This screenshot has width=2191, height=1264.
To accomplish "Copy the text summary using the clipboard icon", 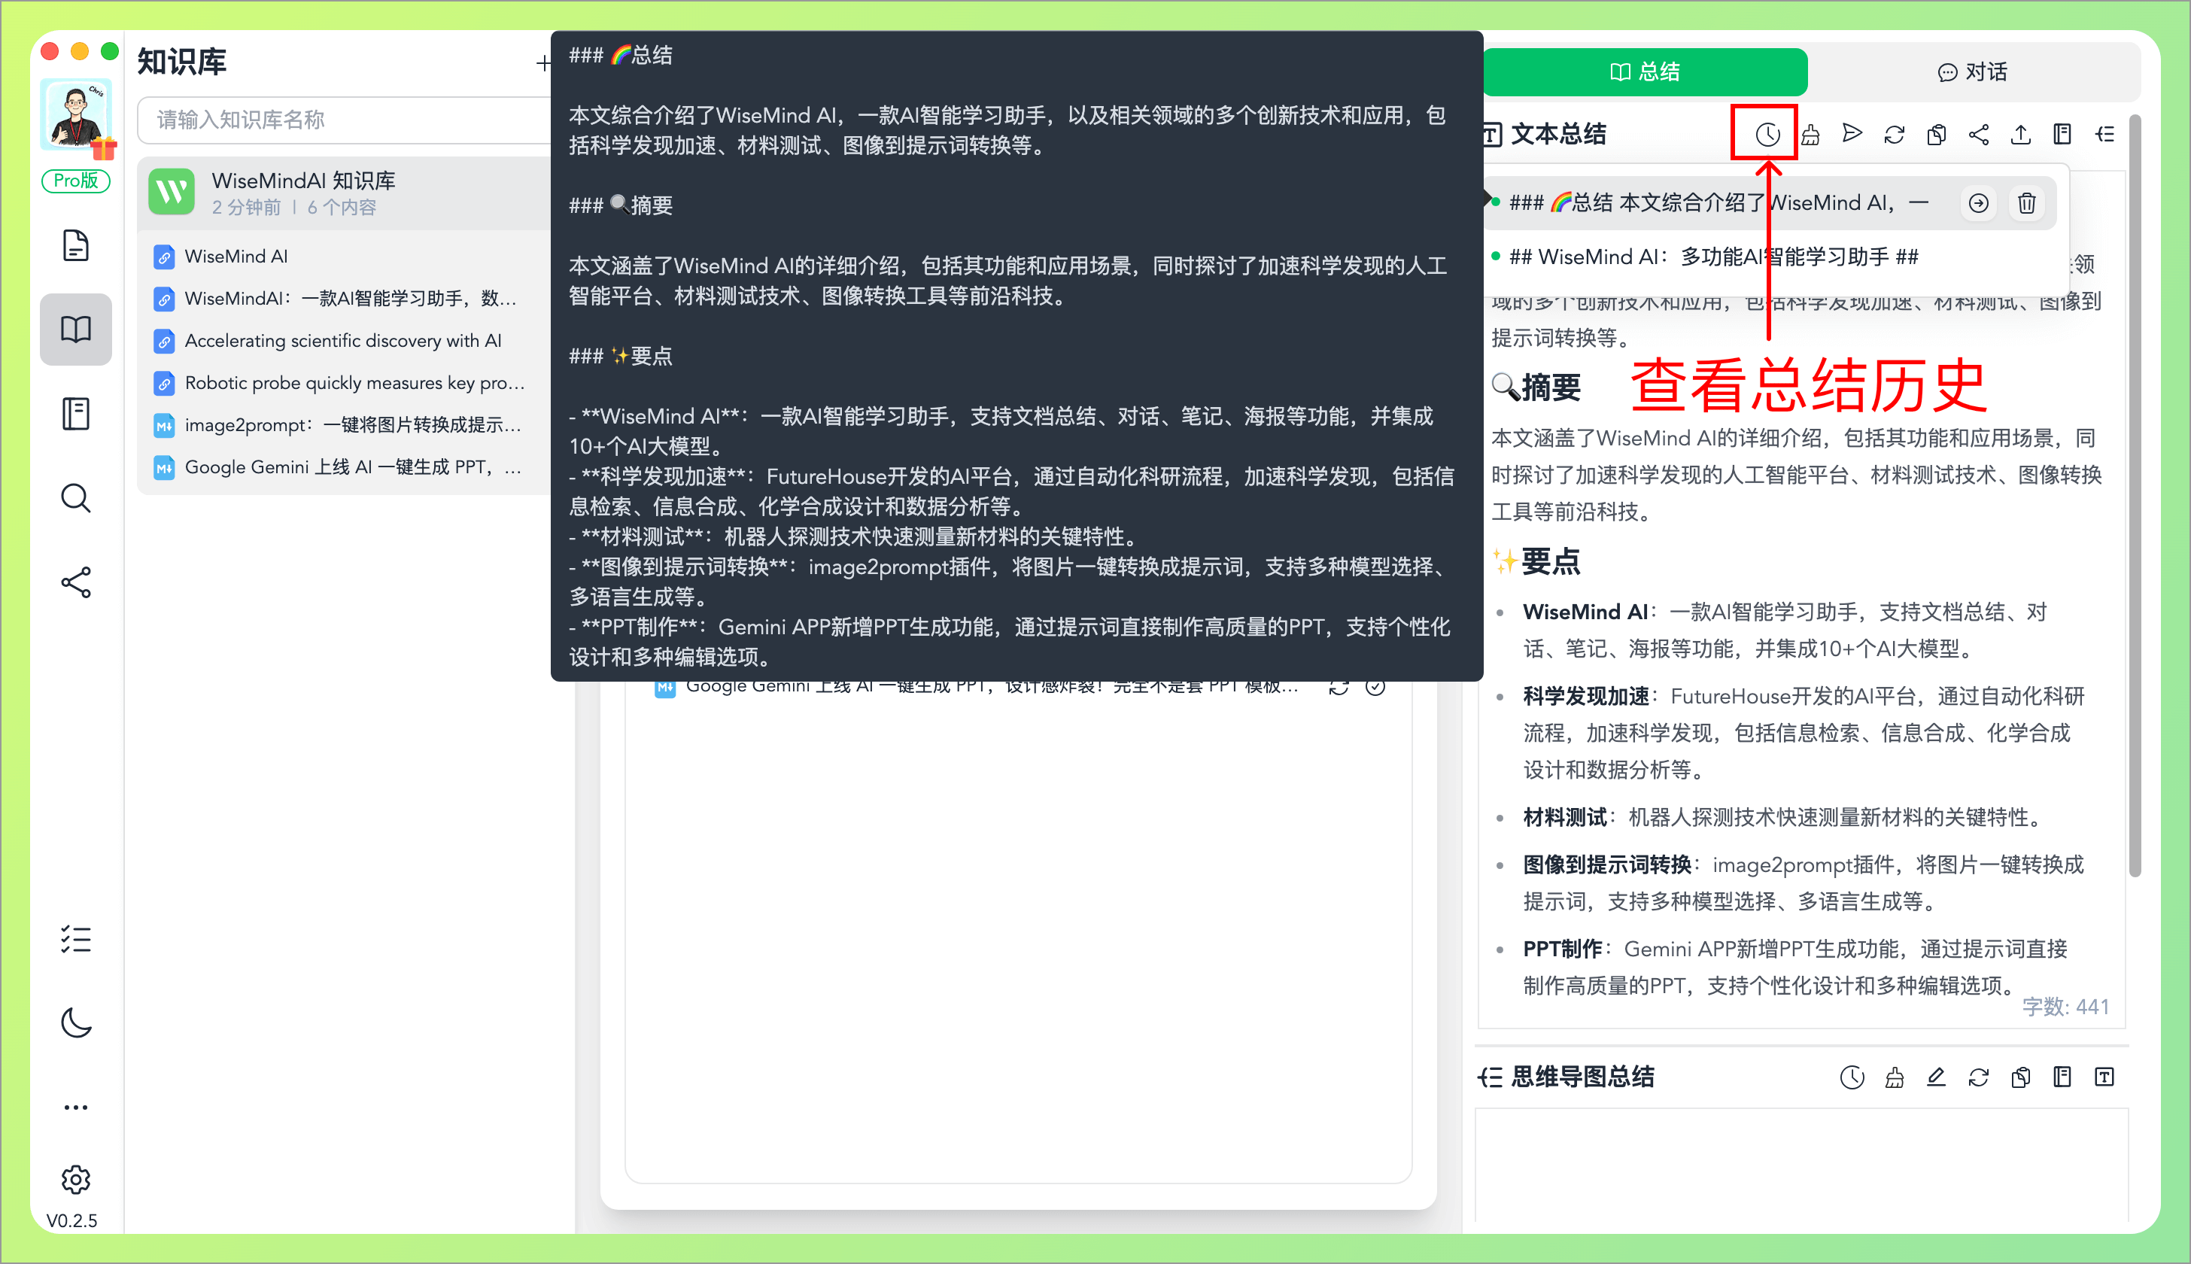I will coord(1937,134).
